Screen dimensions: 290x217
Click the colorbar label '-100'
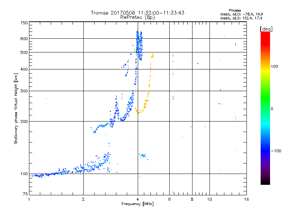point(276,151)
